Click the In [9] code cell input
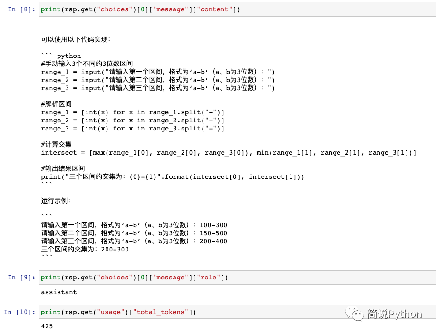The width and height of the screenshot is (436, 334). tap(237, 278)
